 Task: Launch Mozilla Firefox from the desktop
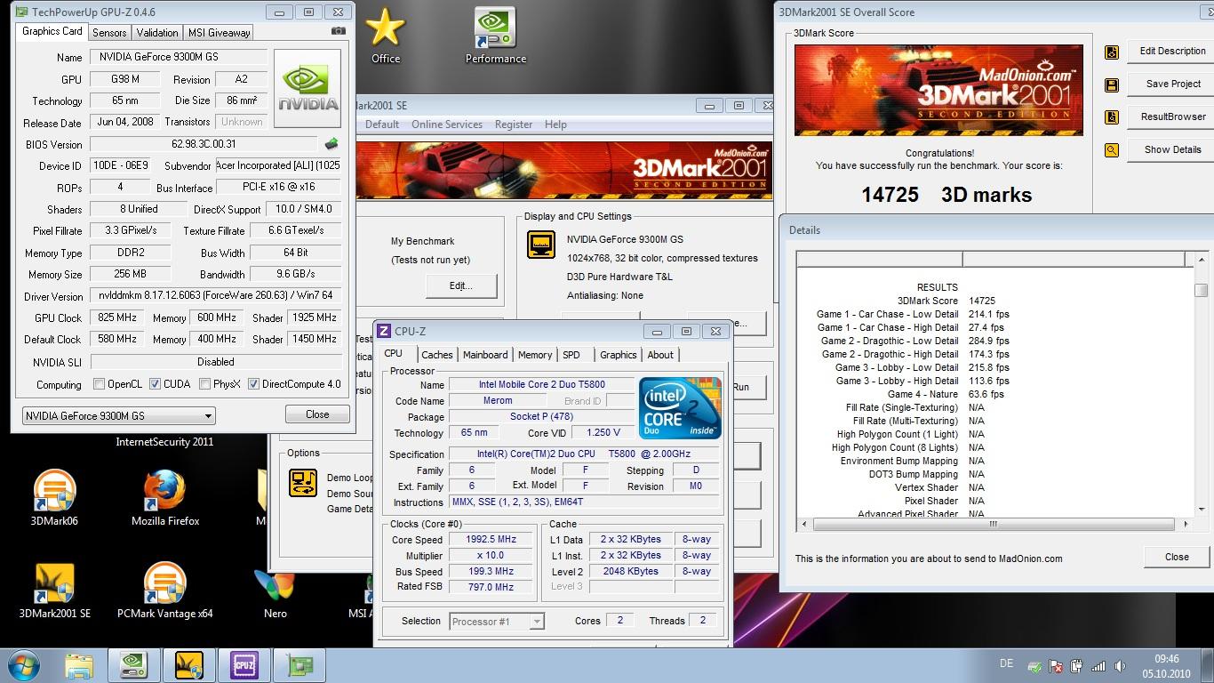pos(165,498)
